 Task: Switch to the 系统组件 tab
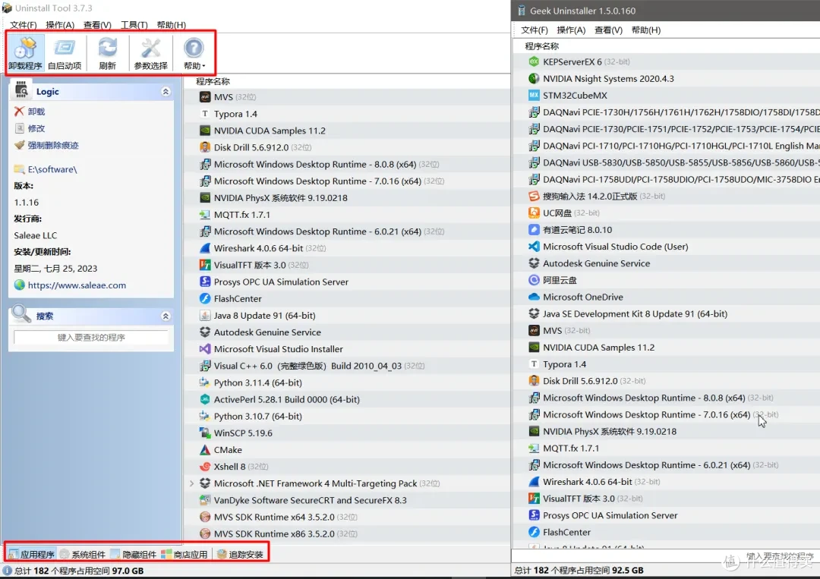click(82, 554)
